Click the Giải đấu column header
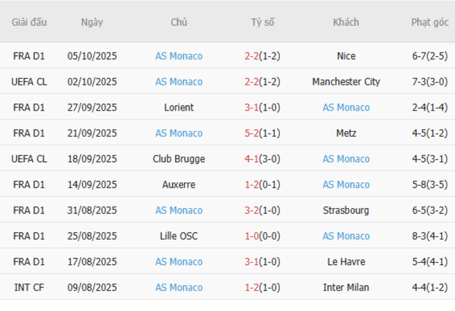The image size is (455, 311). [29, 22]
